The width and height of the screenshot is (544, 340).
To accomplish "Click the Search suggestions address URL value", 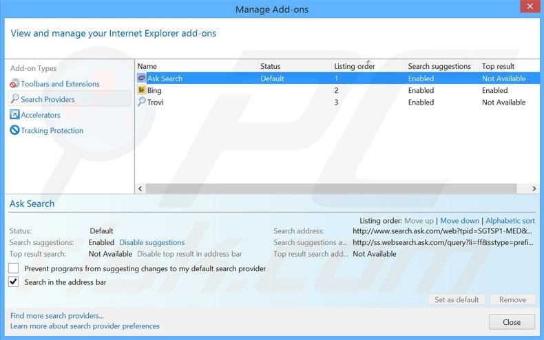I will [x=443, y=242].
